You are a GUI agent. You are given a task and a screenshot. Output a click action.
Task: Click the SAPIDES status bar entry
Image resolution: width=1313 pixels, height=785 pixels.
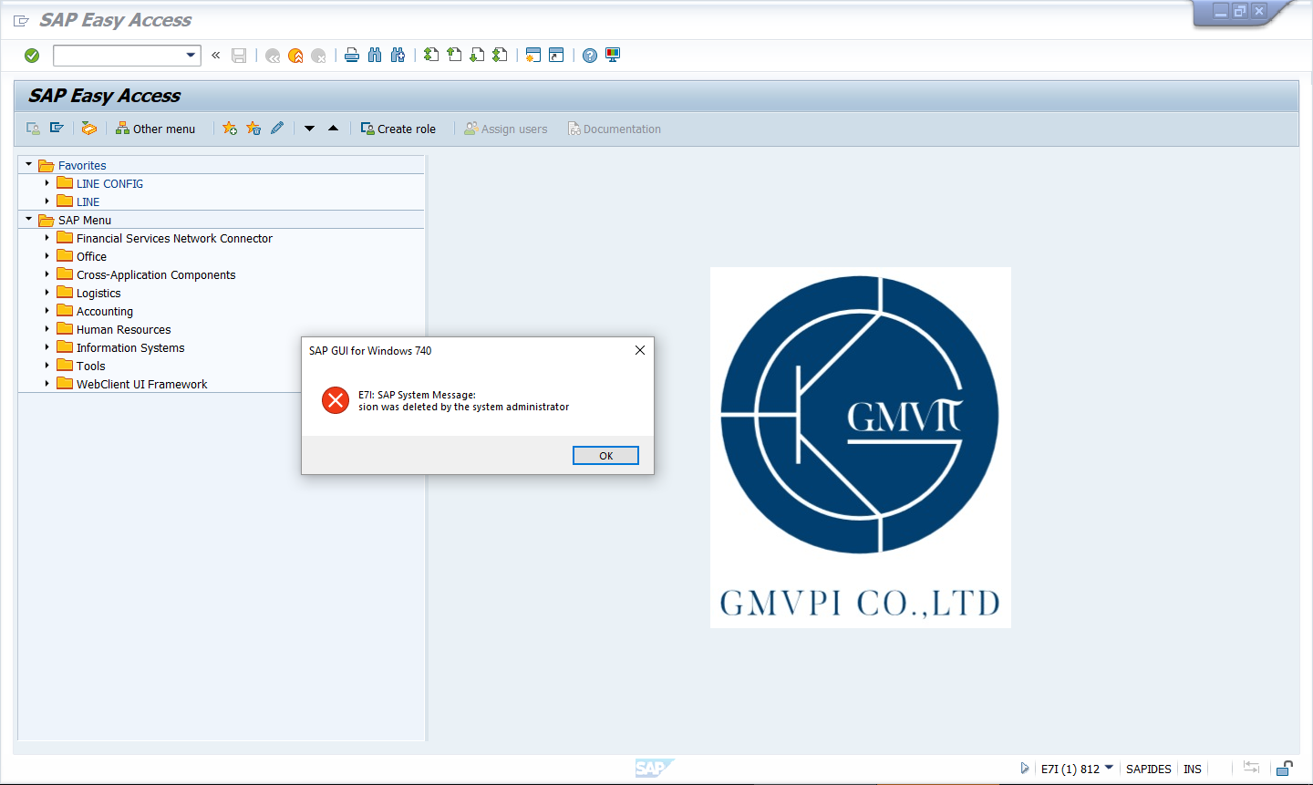(x=1149, y=769)
